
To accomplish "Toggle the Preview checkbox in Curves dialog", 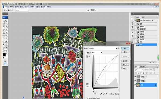I will (122, 68).
